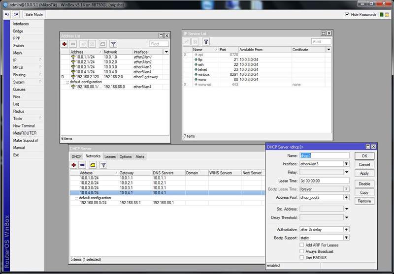Select the 192.168.88.0/24 DHCP network row
The height and width of the screenshot is (274, 394).
pos(167,203)
